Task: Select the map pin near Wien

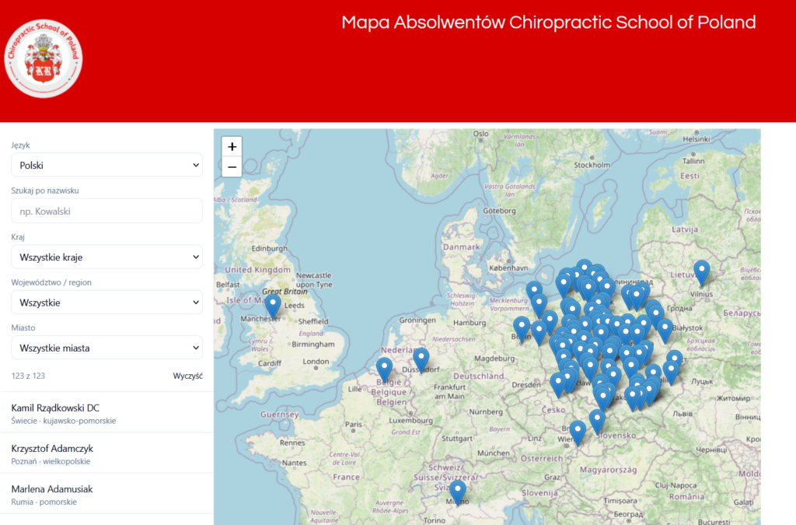Action: (x=578, y=433)
